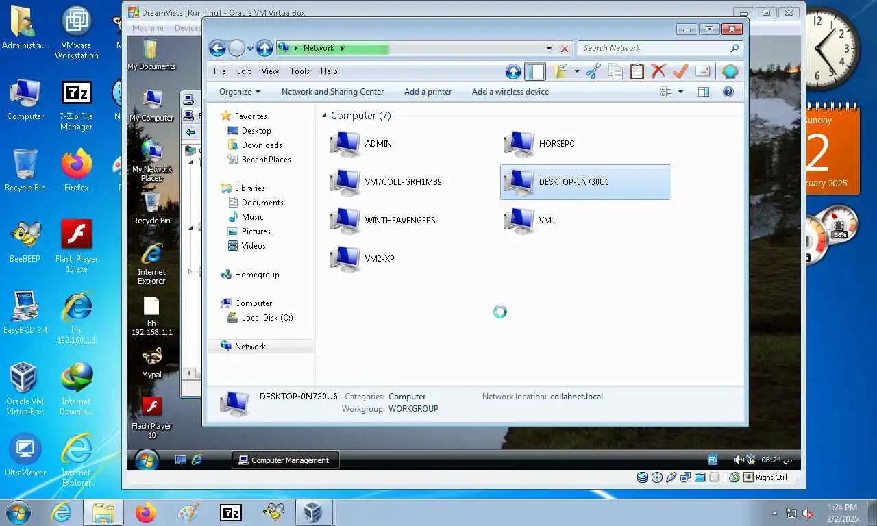Open the Tools menu
Screen dimensions: 877x526
point(299,71)
